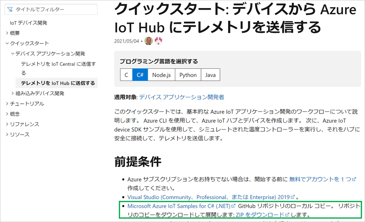Open IoT デバイス開発 sidebar entry

28,23
